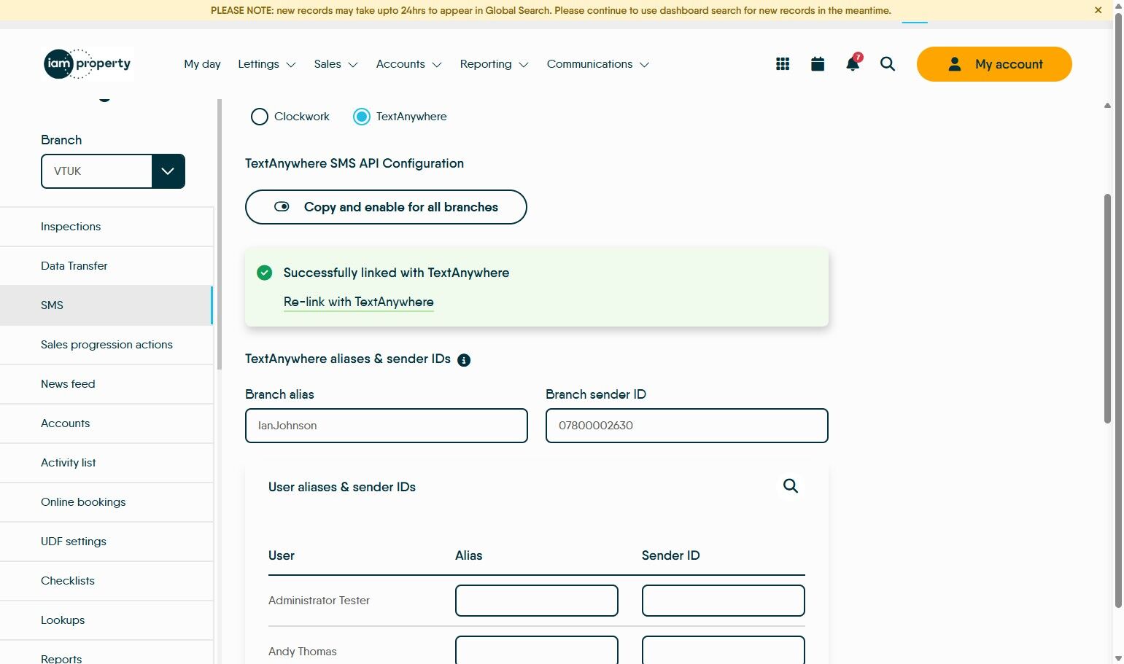Click the Branch alias input field
This screenshot has height=664, width=1124.
[x=387, y=426]
